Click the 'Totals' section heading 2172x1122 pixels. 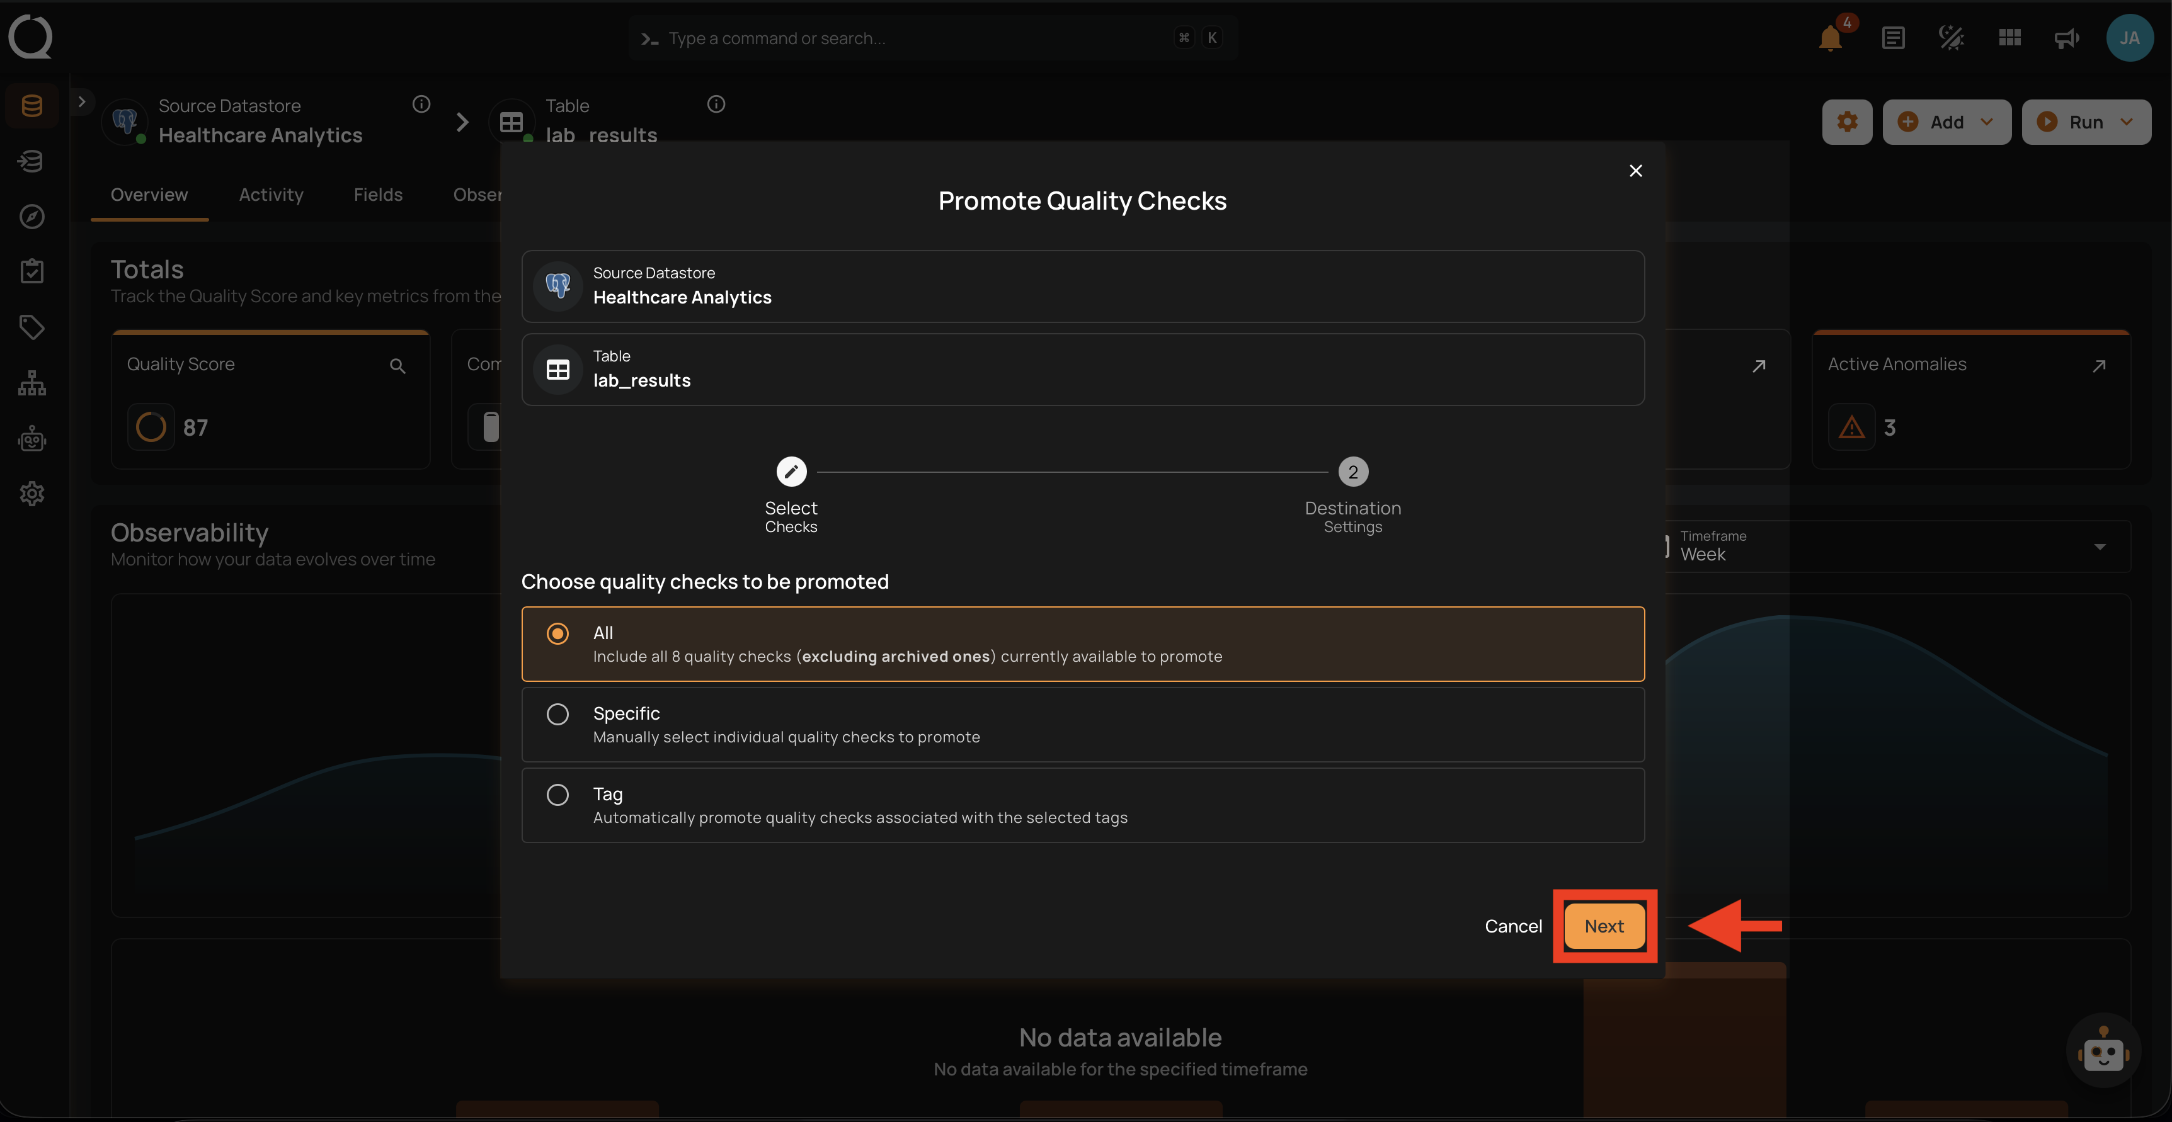tap(147, 269)
